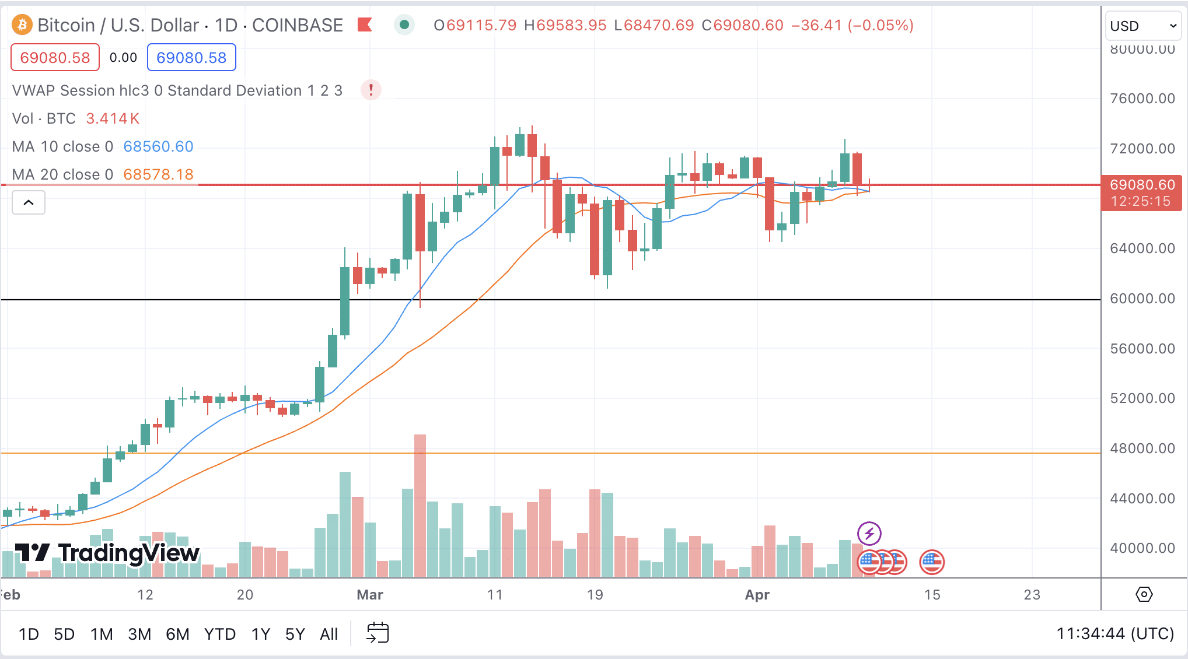Click the 0.00 spread value

click(x=123, y=58)
